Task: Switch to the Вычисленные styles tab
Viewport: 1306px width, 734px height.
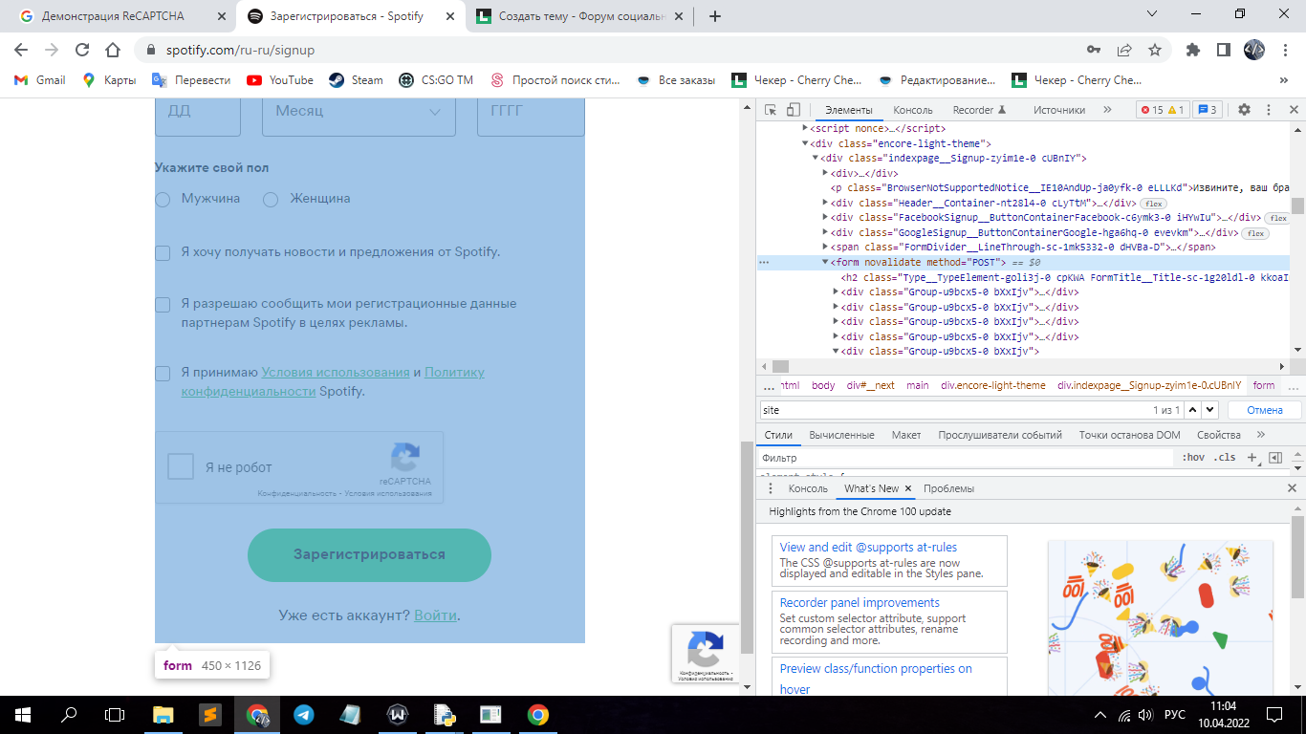Action: (841, 435)
